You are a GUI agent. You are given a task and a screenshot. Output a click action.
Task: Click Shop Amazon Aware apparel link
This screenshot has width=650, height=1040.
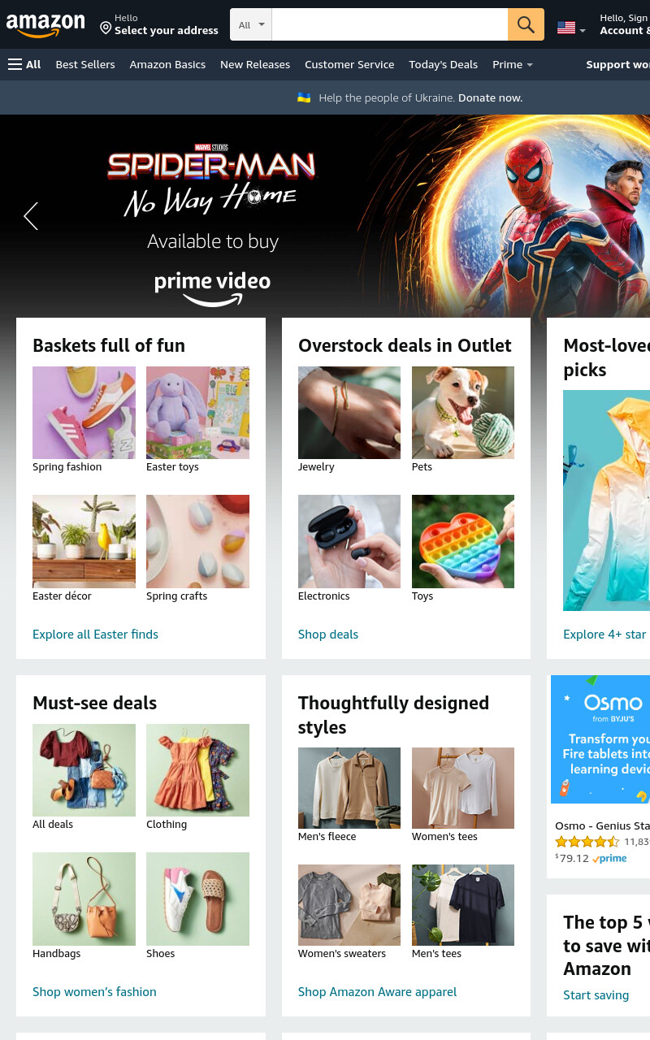[377, 991]
